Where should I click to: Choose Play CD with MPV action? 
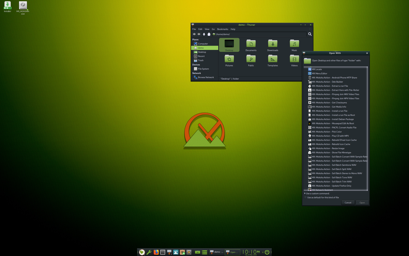pyautogui.click(x=336, y=136)
